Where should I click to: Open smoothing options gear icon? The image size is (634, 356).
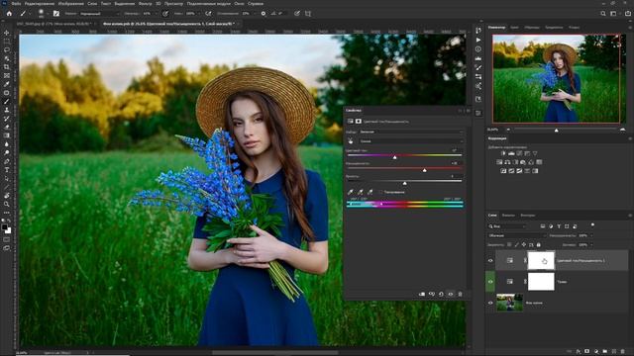click(x=264, y=13)
